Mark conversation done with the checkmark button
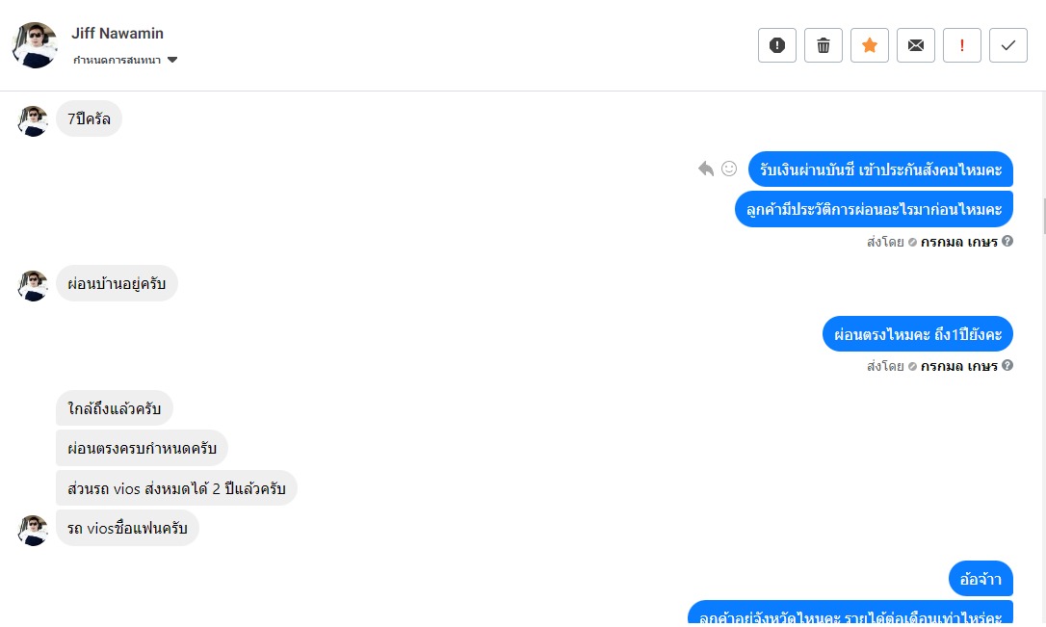Screen dimensions: 1046x627 (1008, 45)
